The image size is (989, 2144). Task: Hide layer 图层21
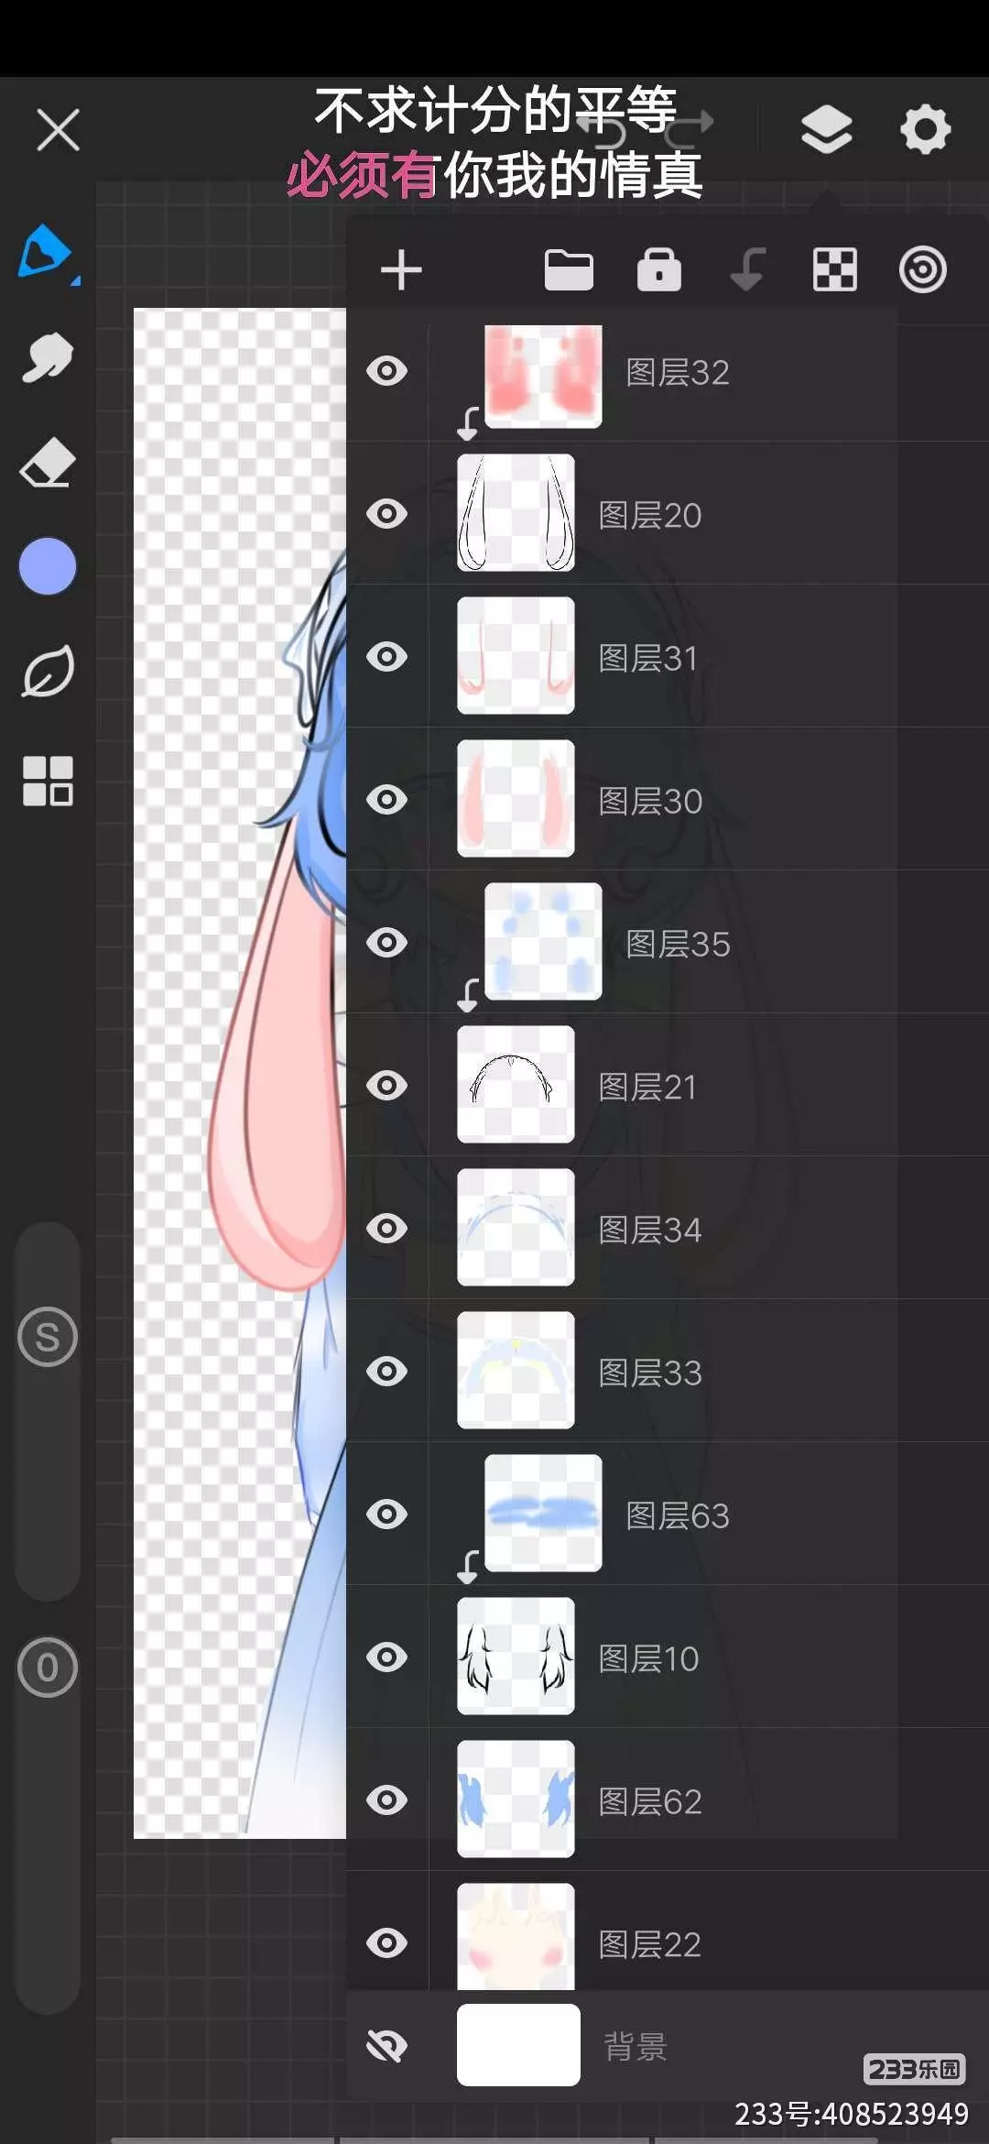pyautogui.click(x=387, y=1086)
